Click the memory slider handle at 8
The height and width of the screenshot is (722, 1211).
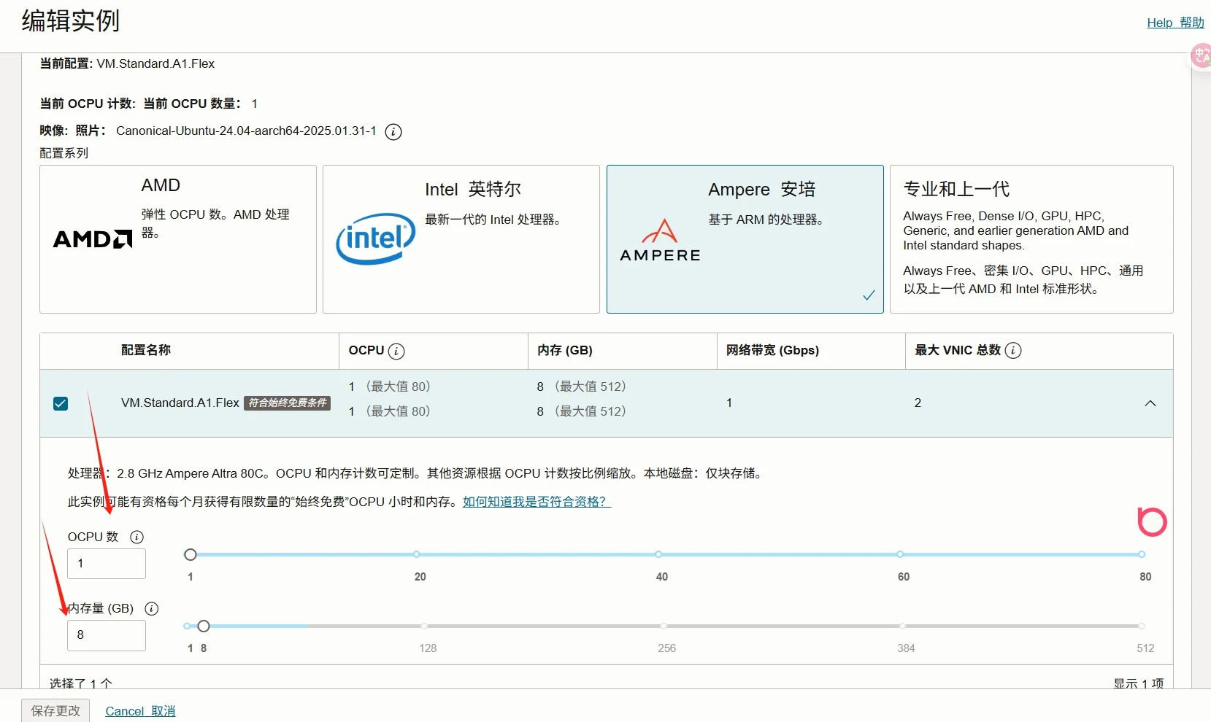[204, 626]
